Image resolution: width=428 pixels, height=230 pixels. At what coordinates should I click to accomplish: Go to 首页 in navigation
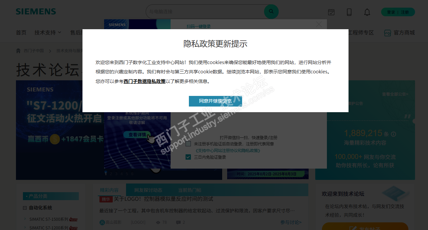tap(21, 33)
